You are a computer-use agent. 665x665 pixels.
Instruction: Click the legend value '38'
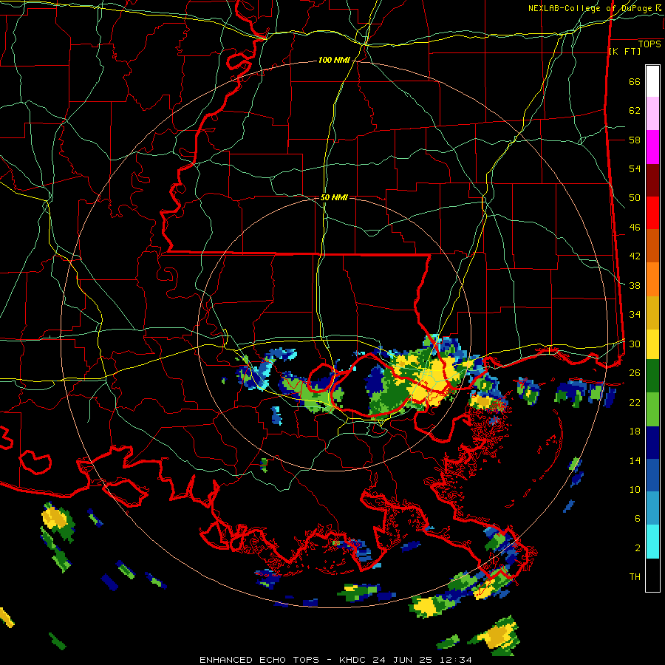pyautogui.click(x=635, y=285)
